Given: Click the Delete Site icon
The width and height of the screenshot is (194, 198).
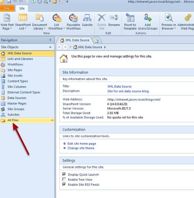Looking at the screenshot, I should [x=102, y=18].
